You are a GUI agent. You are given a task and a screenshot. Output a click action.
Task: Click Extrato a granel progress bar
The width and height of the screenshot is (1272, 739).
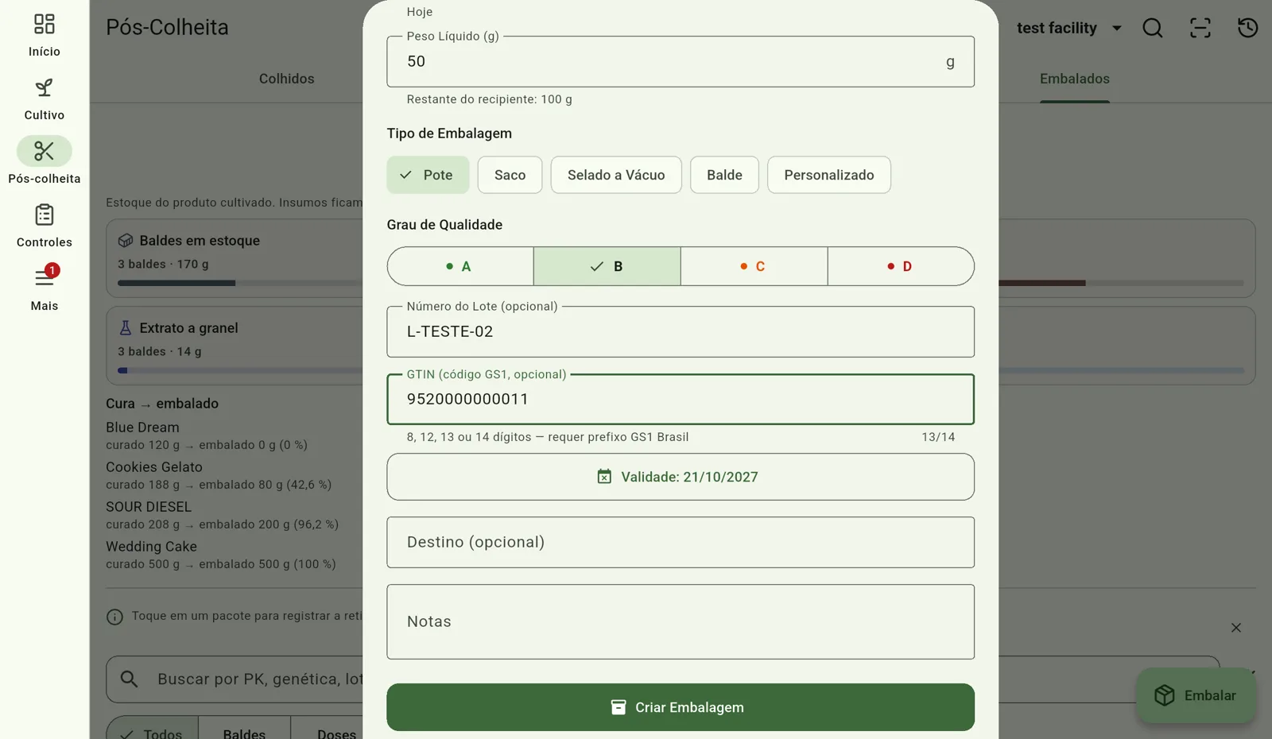point(240,370)
